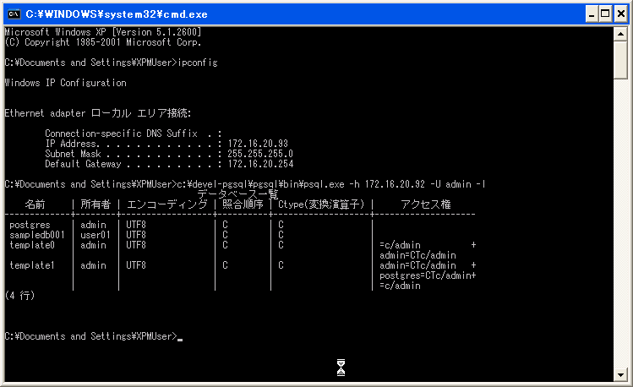Click the 'データベース一覧' heading
Viewport: 633px width, 387px height.
(237, 194)
